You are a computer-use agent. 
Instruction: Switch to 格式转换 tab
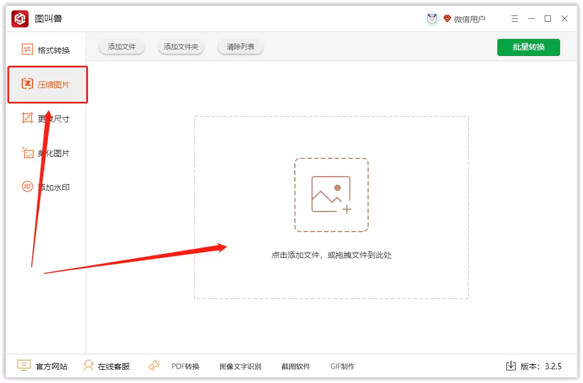[46, 50]
